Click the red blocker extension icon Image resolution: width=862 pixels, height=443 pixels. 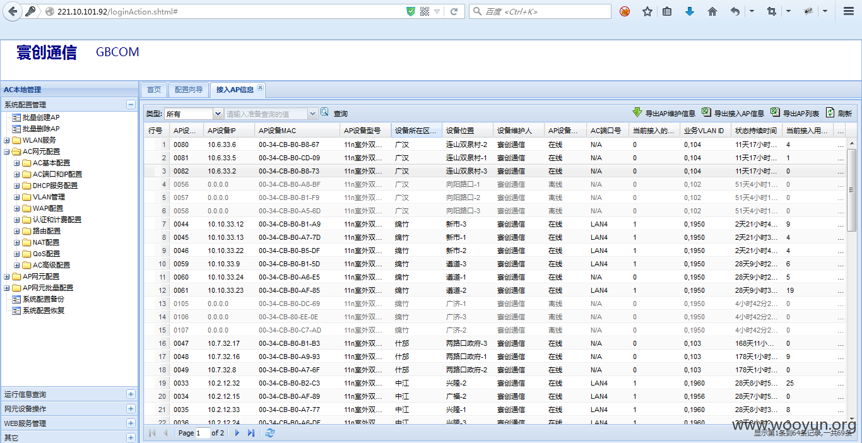tap(625, 11)
